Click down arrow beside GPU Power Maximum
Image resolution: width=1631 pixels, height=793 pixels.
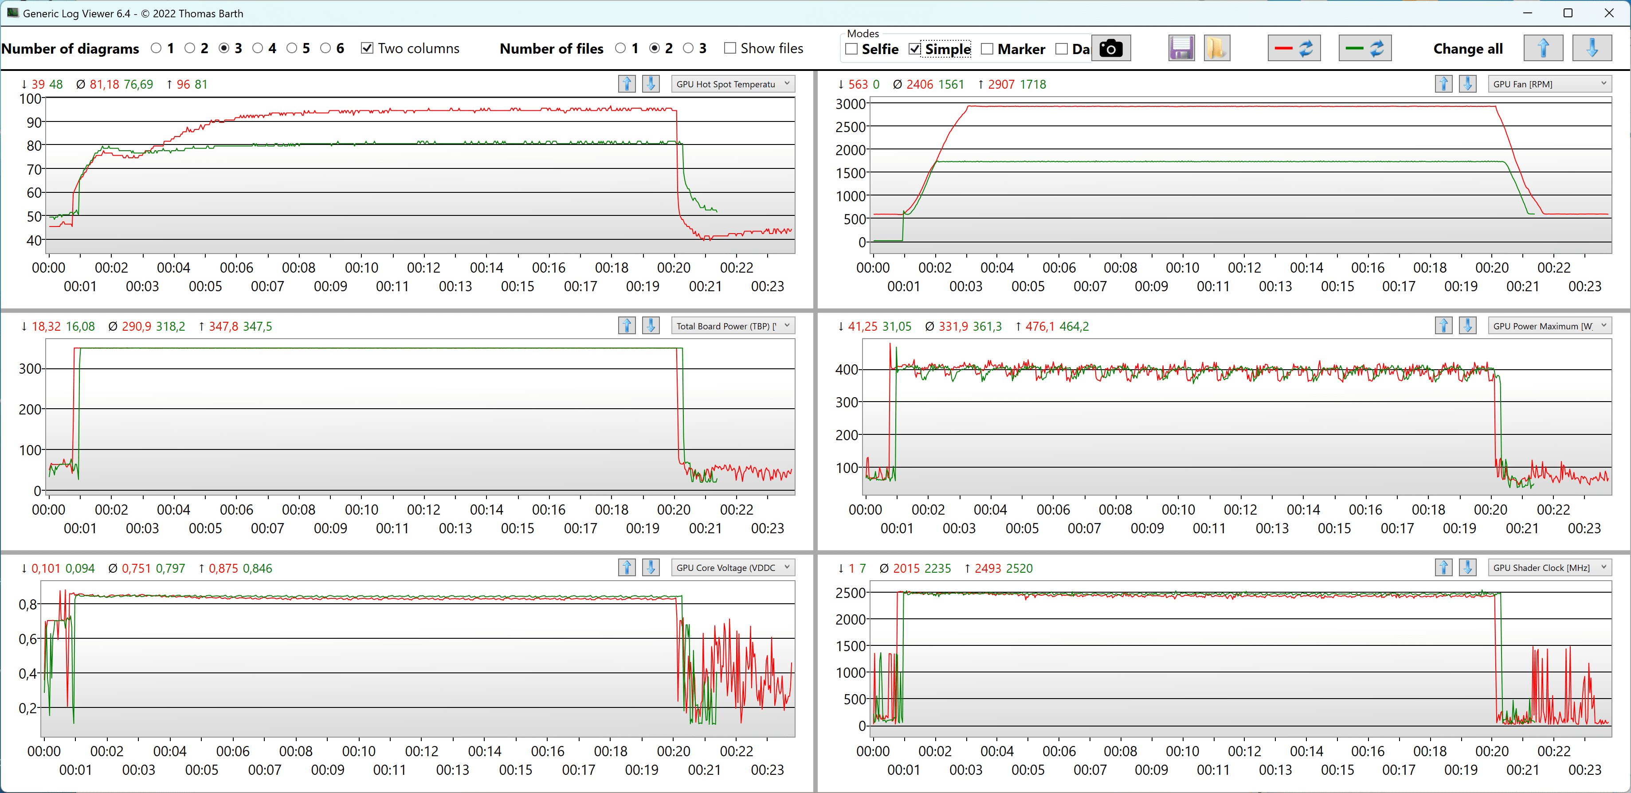point(1467,325)
